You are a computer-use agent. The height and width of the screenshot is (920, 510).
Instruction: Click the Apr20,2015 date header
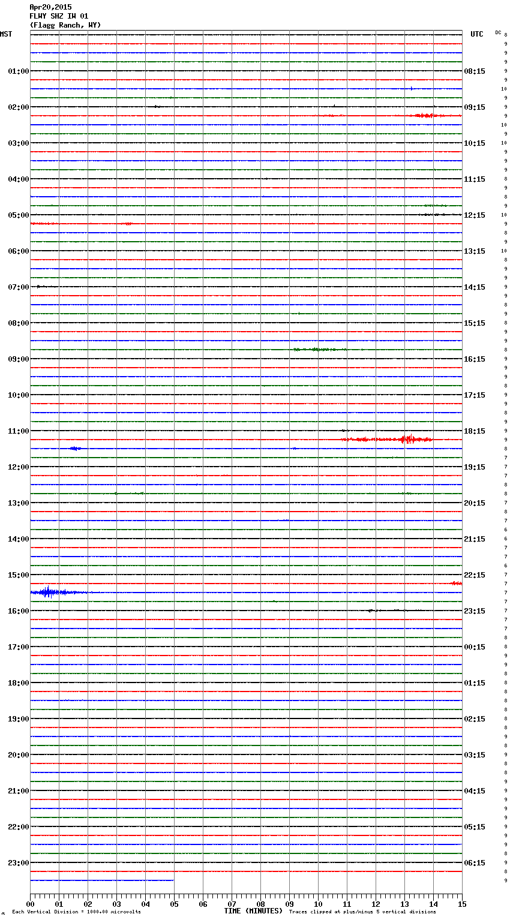pos(50,7)
